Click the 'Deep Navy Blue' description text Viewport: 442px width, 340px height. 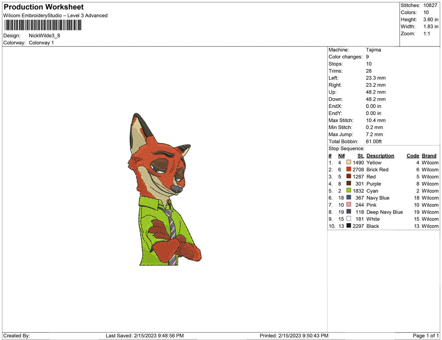[x=384, y=212]
